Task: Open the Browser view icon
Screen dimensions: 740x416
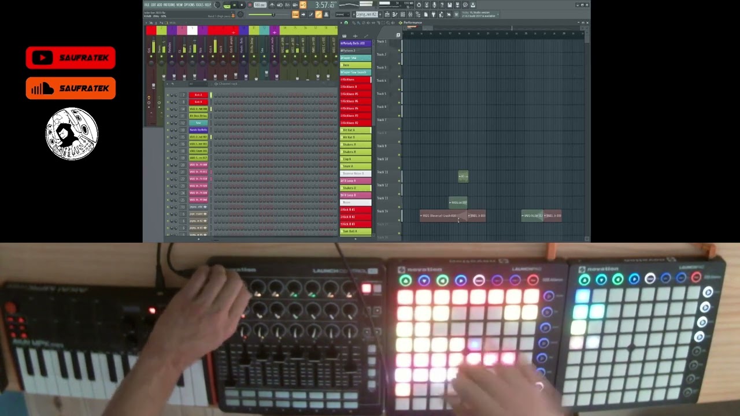Action: point(418,14)
